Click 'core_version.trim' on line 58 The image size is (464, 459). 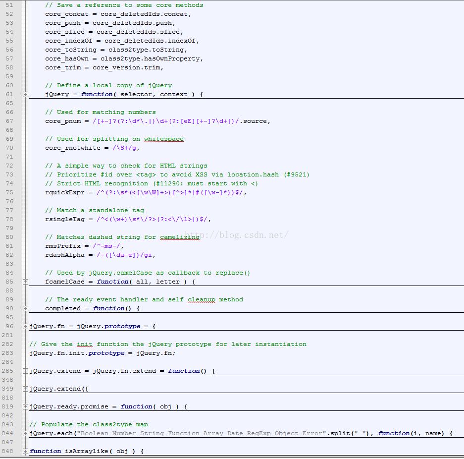pos(126,67)
